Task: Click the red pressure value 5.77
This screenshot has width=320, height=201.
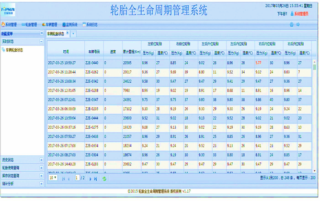Action: [258, 63]
